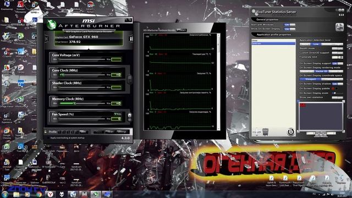Screen dimensions: 352x198
Task: Click the Core Voltage value field
Action: point(117,59)
